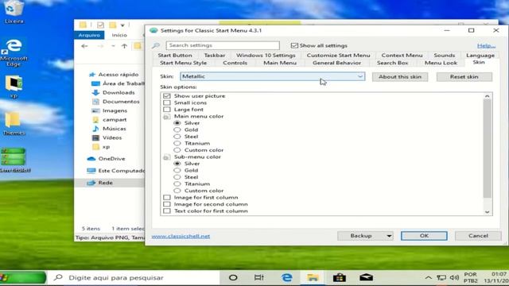Image resolution: width=509 pixels, height=286 pixels.
Task: Check Image for first column
Action: click(x=167, y=198)
